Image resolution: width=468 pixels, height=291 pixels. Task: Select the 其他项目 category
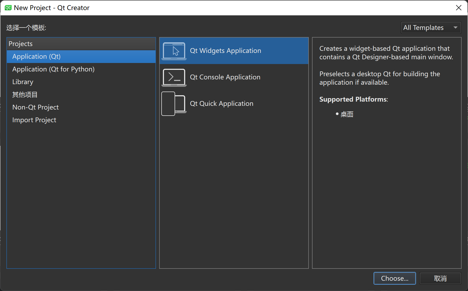(x=25, y=95)
